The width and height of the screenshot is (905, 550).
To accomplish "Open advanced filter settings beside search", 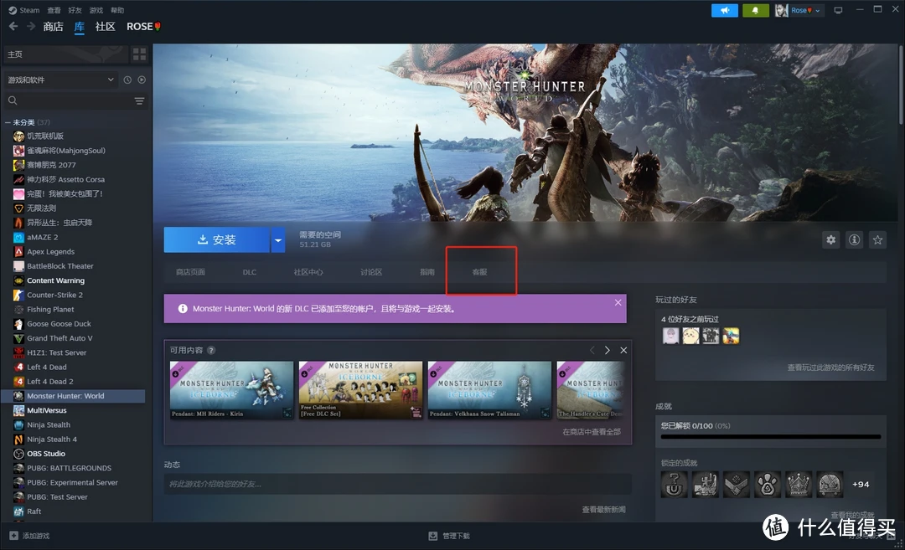I will coord(139,100).
